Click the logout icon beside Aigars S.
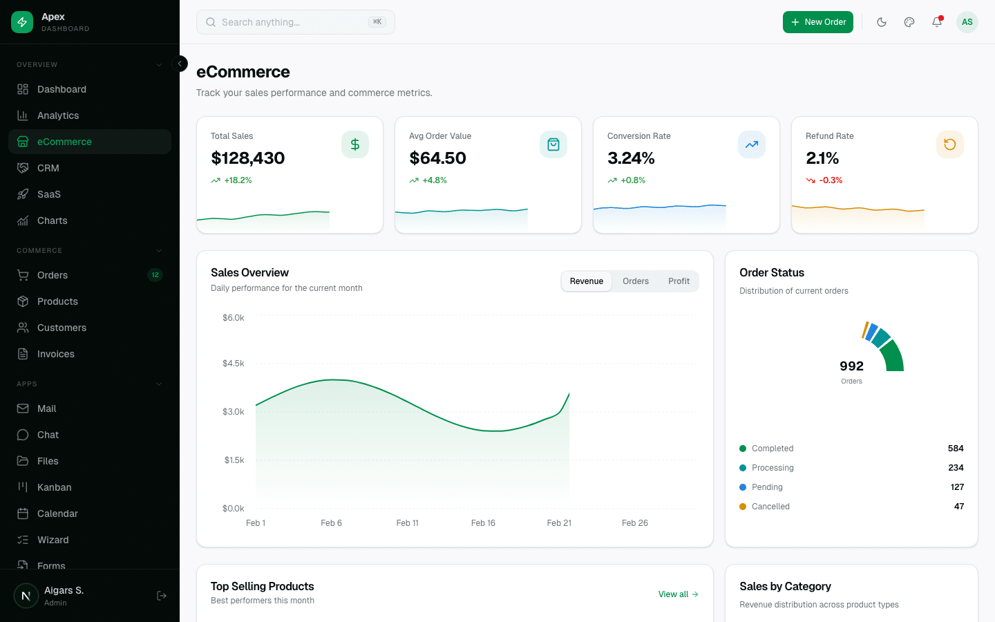This screenshot has width=995, height=622. [161, 595]
